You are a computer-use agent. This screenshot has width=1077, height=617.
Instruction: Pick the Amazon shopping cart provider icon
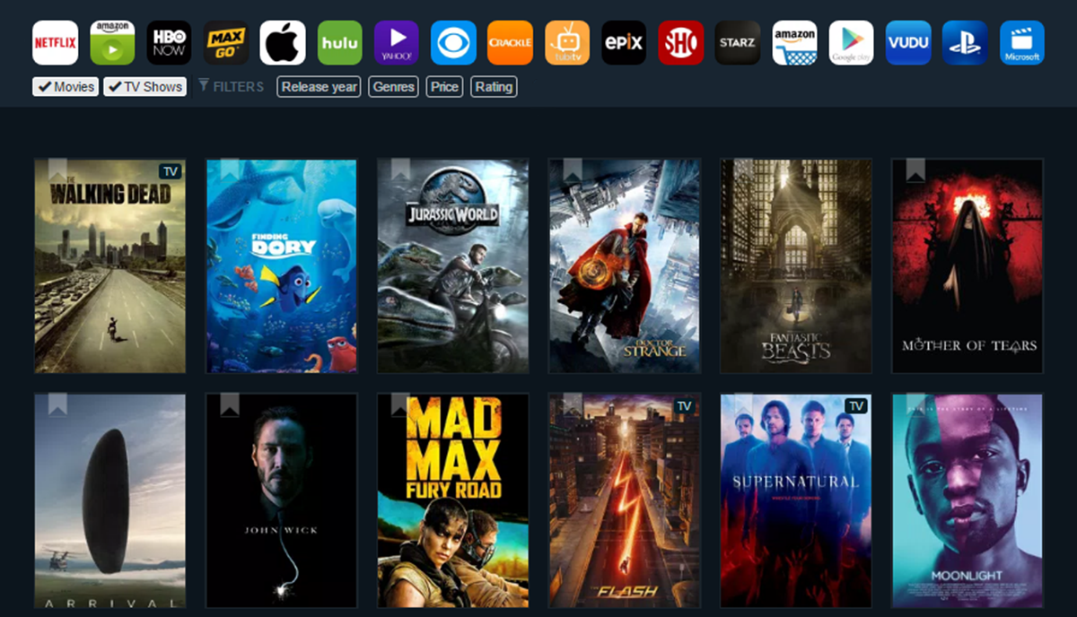pyautogui.click(x=795, y=43)
